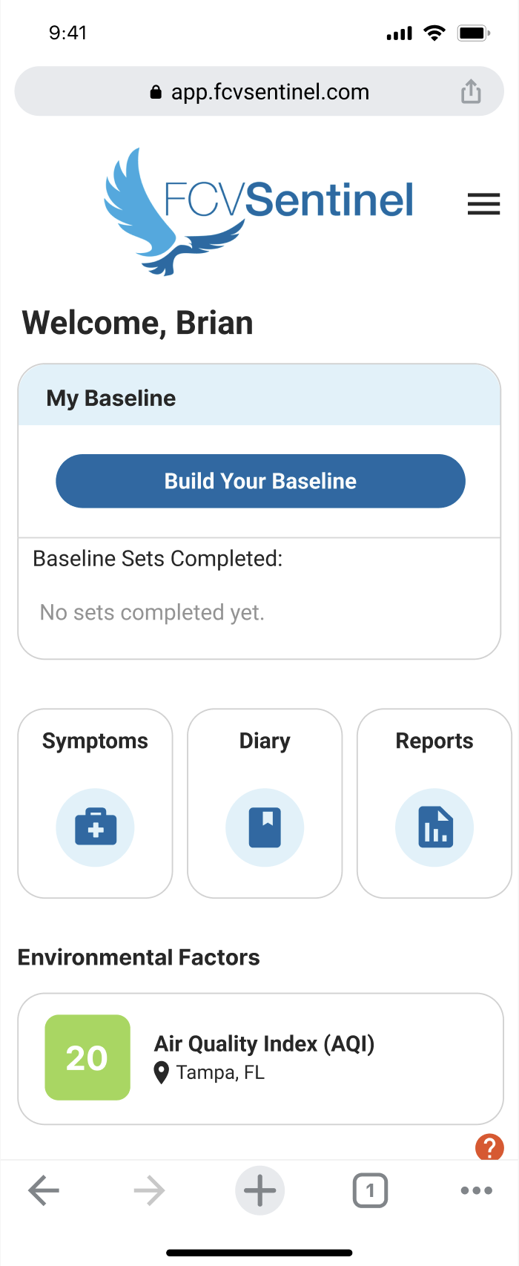Open a new tab with plus button

pyautogui.click(x=259, y=1191)
